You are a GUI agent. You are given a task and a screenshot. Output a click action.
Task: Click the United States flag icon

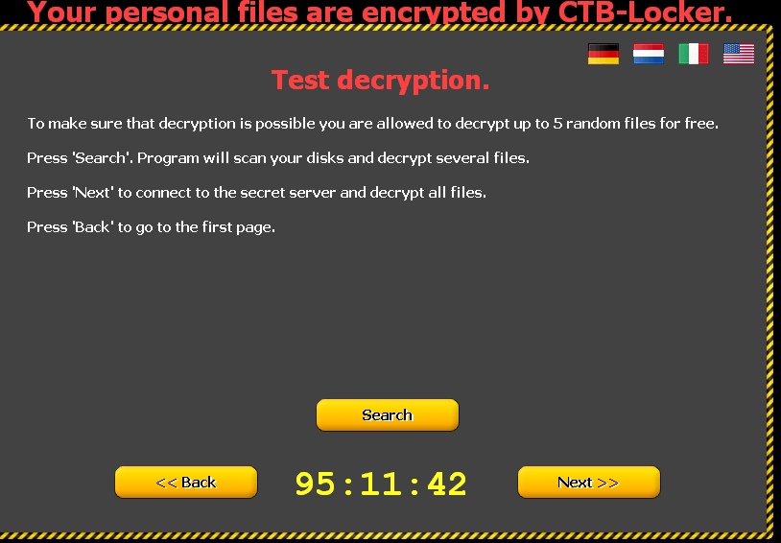pos(739,54)
